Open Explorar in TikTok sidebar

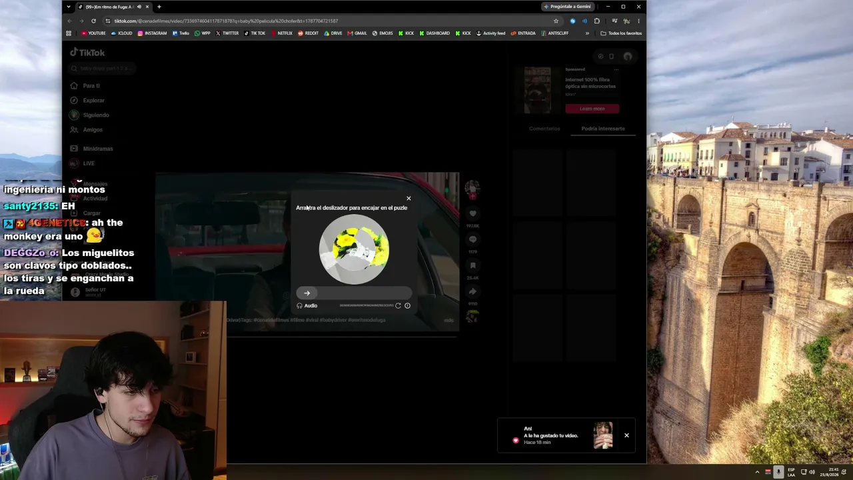(87, 100)
